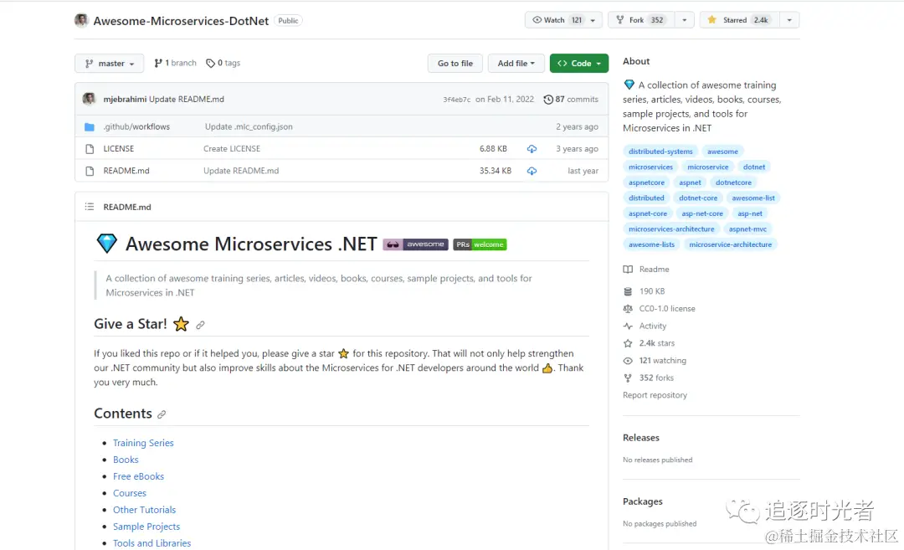Select the microservices-architecture topic tag
Screen dimensions: 904x550
tap(671, 229)
